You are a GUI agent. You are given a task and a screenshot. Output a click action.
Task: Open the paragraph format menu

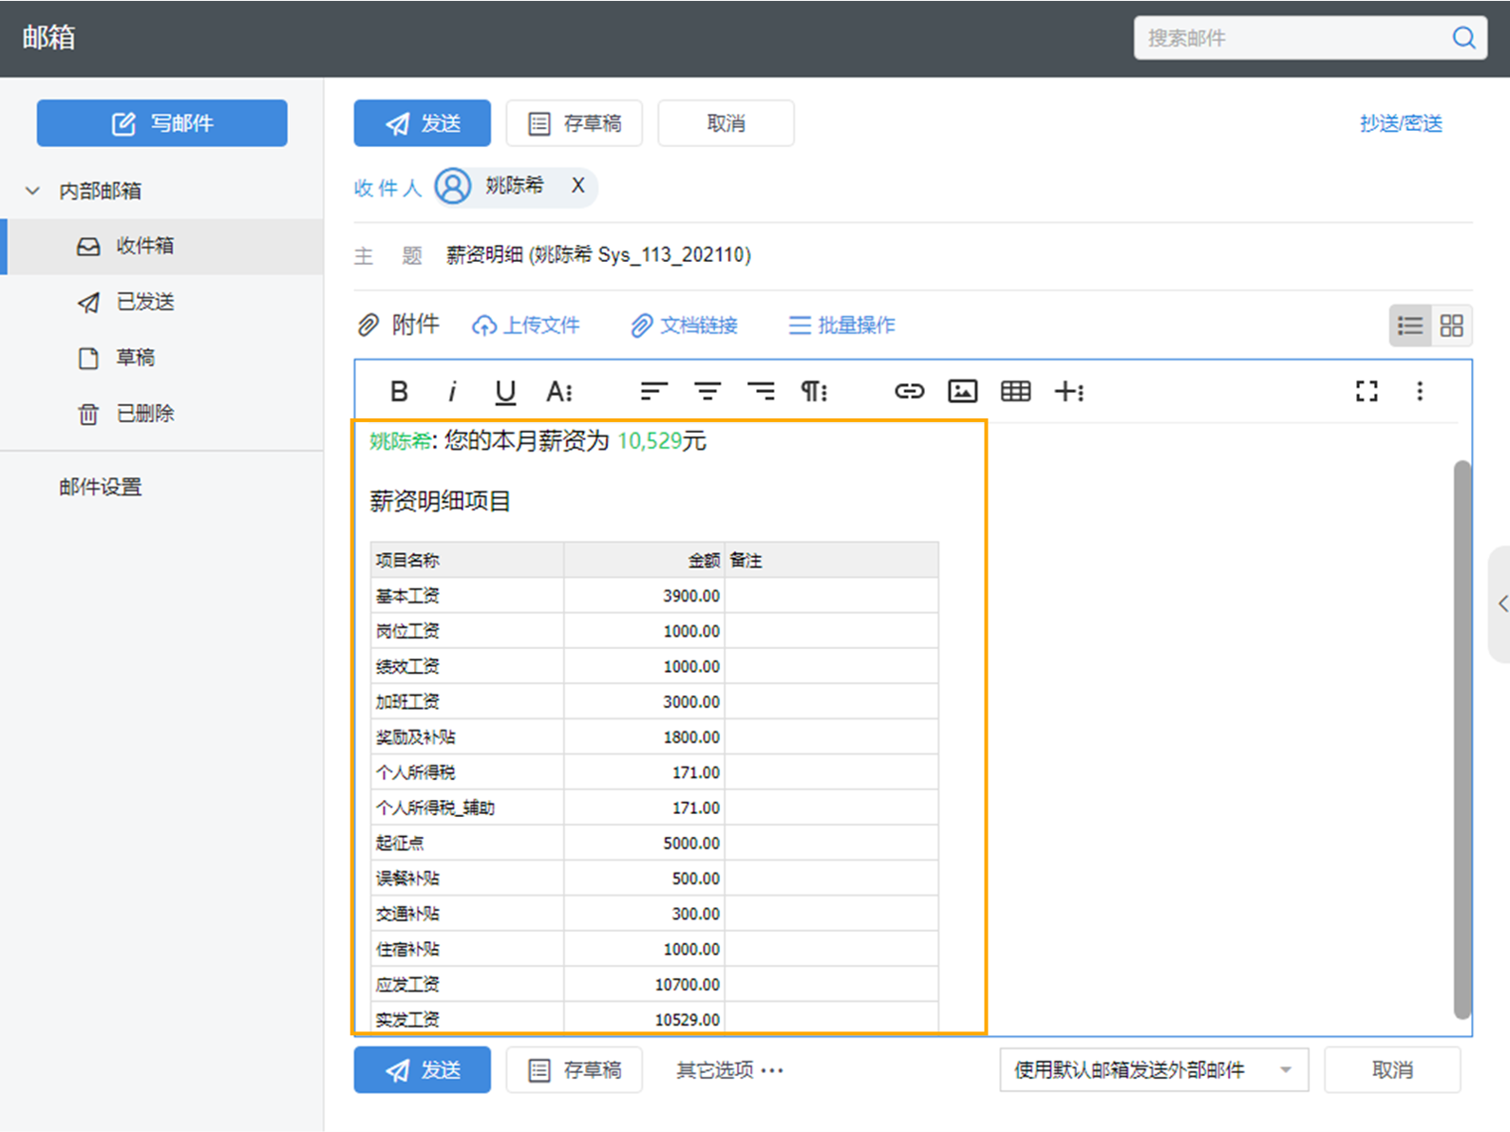pos(814,391)
